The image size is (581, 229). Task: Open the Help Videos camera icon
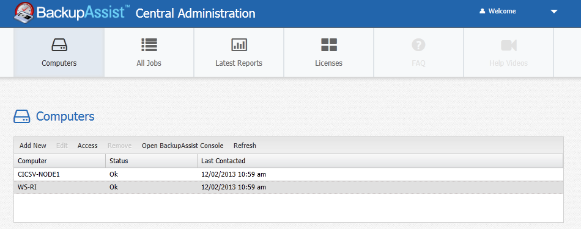point(509,45)
